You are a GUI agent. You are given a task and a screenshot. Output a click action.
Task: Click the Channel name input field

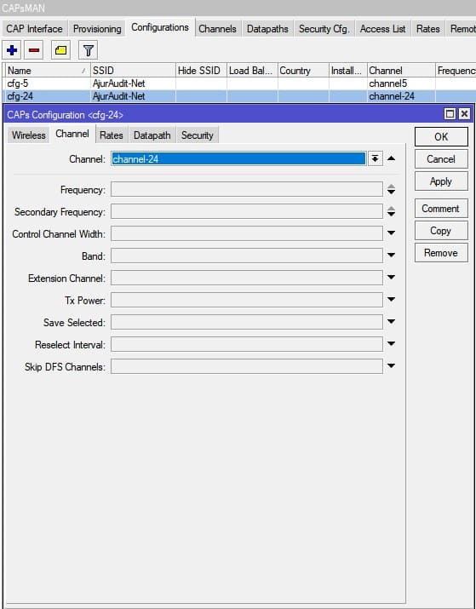[238, 159]
